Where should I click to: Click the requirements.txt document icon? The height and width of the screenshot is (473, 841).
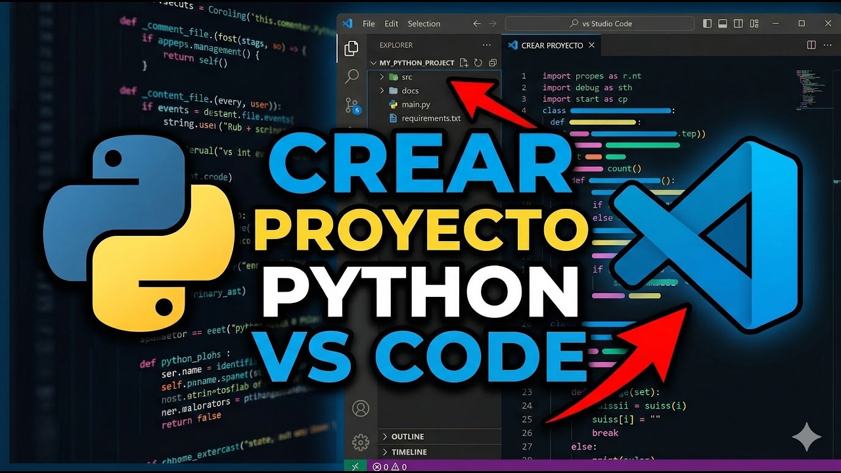coord(393,118)
